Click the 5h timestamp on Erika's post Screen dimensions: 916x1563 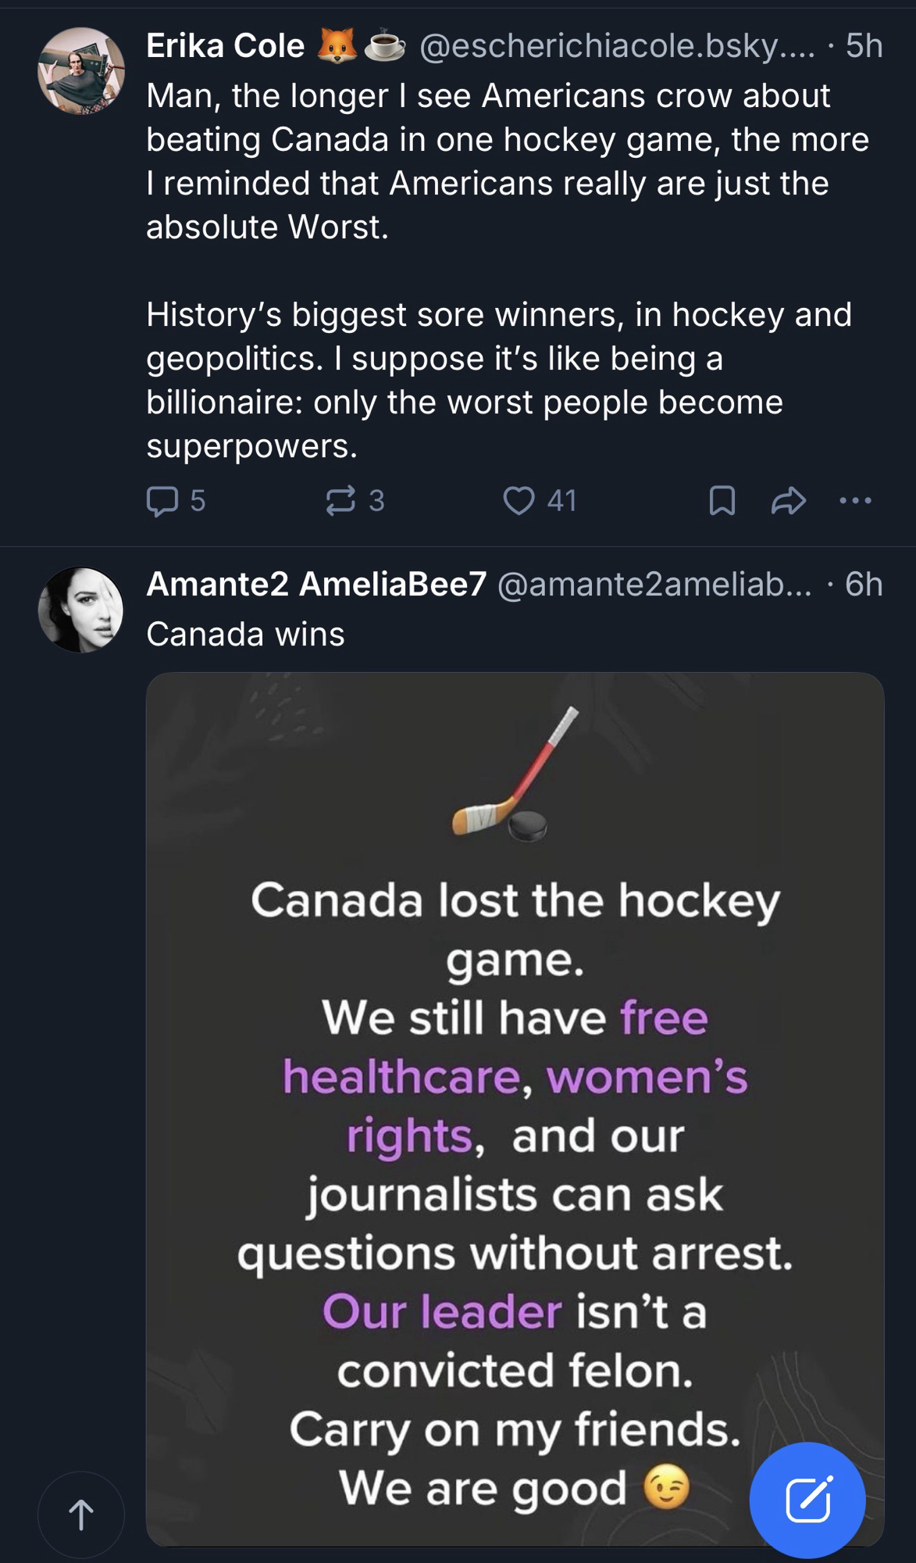tap(864, 46)
